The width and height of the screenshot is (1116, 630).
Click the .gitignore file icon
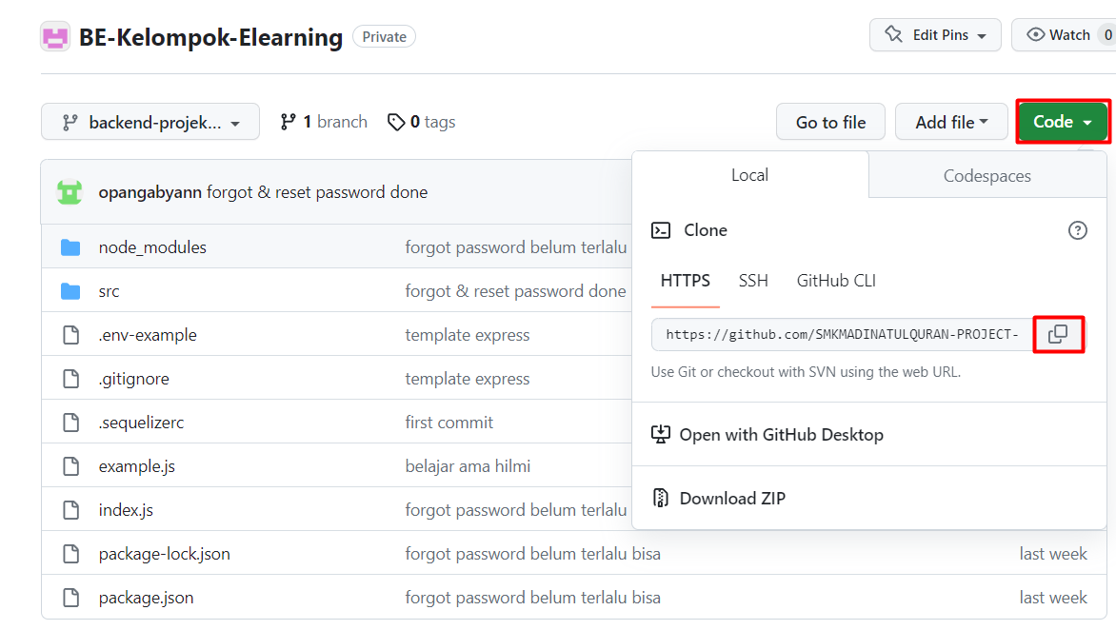[71, 379]
